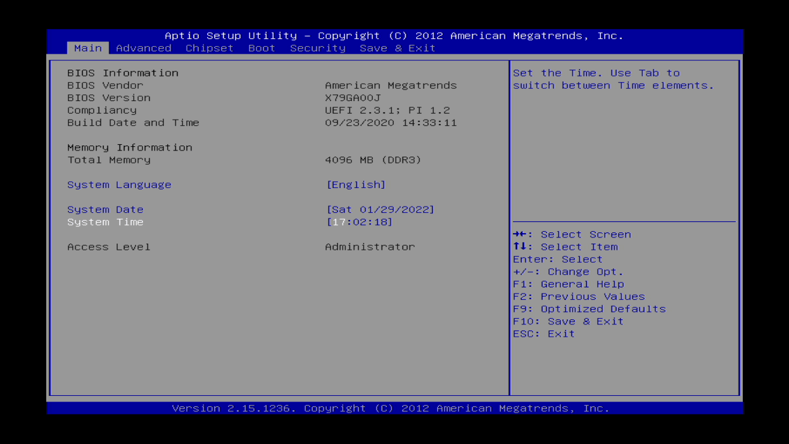Image resolution: width=789 pixels, height=444 pixels.
Task: Click the Set the Time help text
Action: [x=613, y=79]
